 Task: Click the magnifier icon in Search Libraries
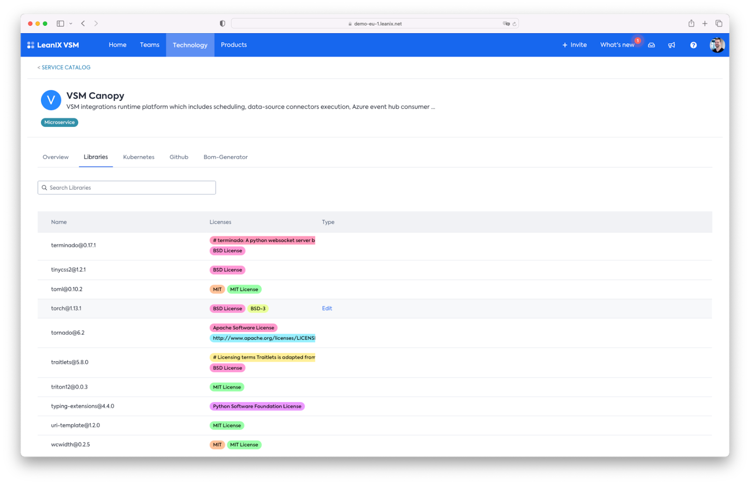[45, 188]
